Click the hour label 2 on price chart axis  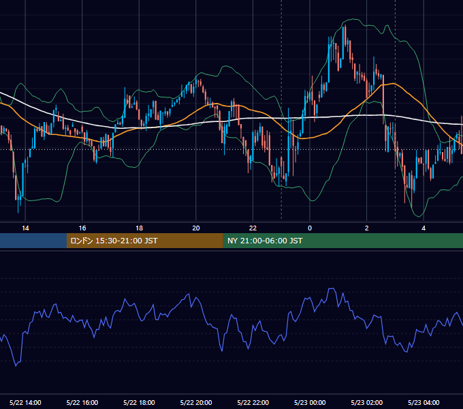click(367, 228)
